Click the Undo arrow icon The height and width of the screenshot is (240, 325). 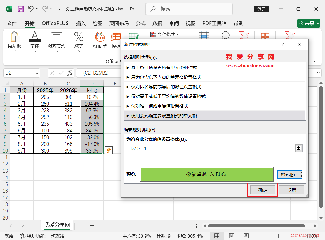(x=31, y=9)
